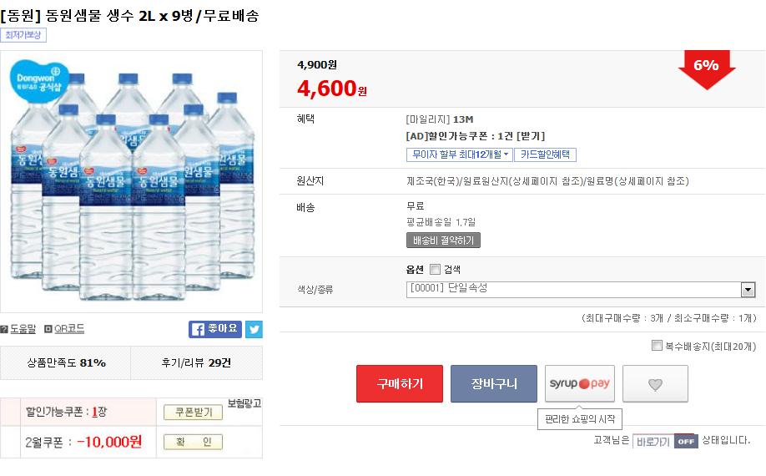Add product to wishlist with heart icon

point(655,384)
